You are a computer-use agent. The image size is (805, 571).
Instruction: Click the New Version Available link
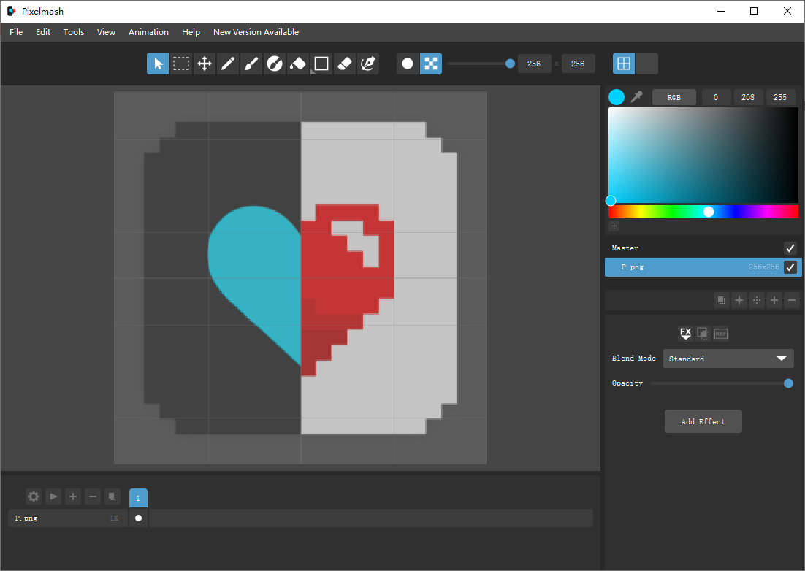[x=256, y=32]
